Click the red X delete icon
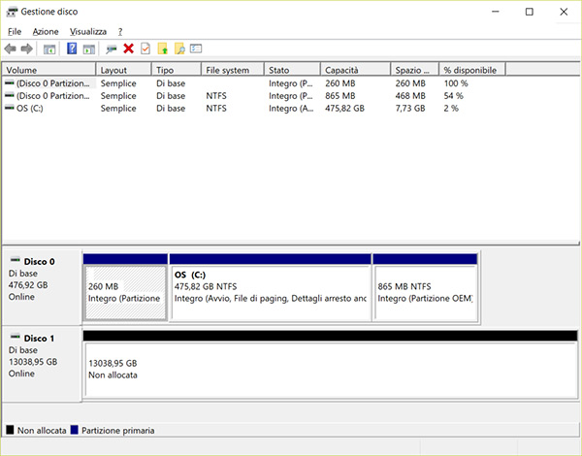 click(x=128, y=49)
